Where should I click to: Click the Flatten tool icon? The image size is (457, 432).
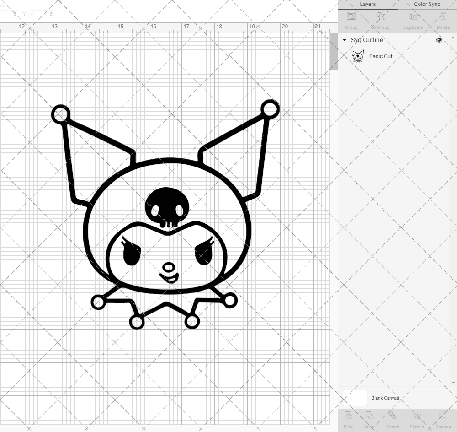tap(417, 416)
